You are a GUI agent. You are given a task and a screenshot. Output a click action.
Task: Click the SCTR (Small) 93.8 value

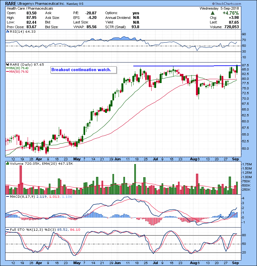pyautogui.click(x=136, y=27)
